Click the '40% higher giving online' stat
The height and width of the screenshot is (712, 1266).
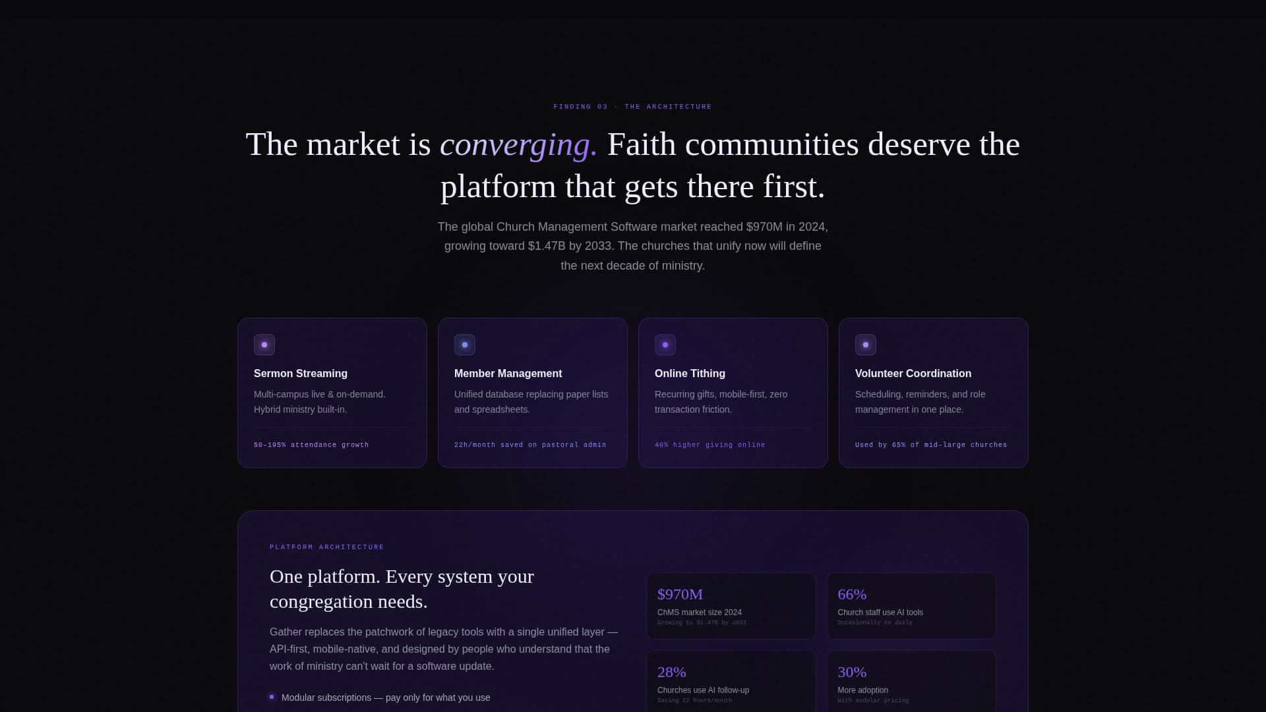point(710,445)
